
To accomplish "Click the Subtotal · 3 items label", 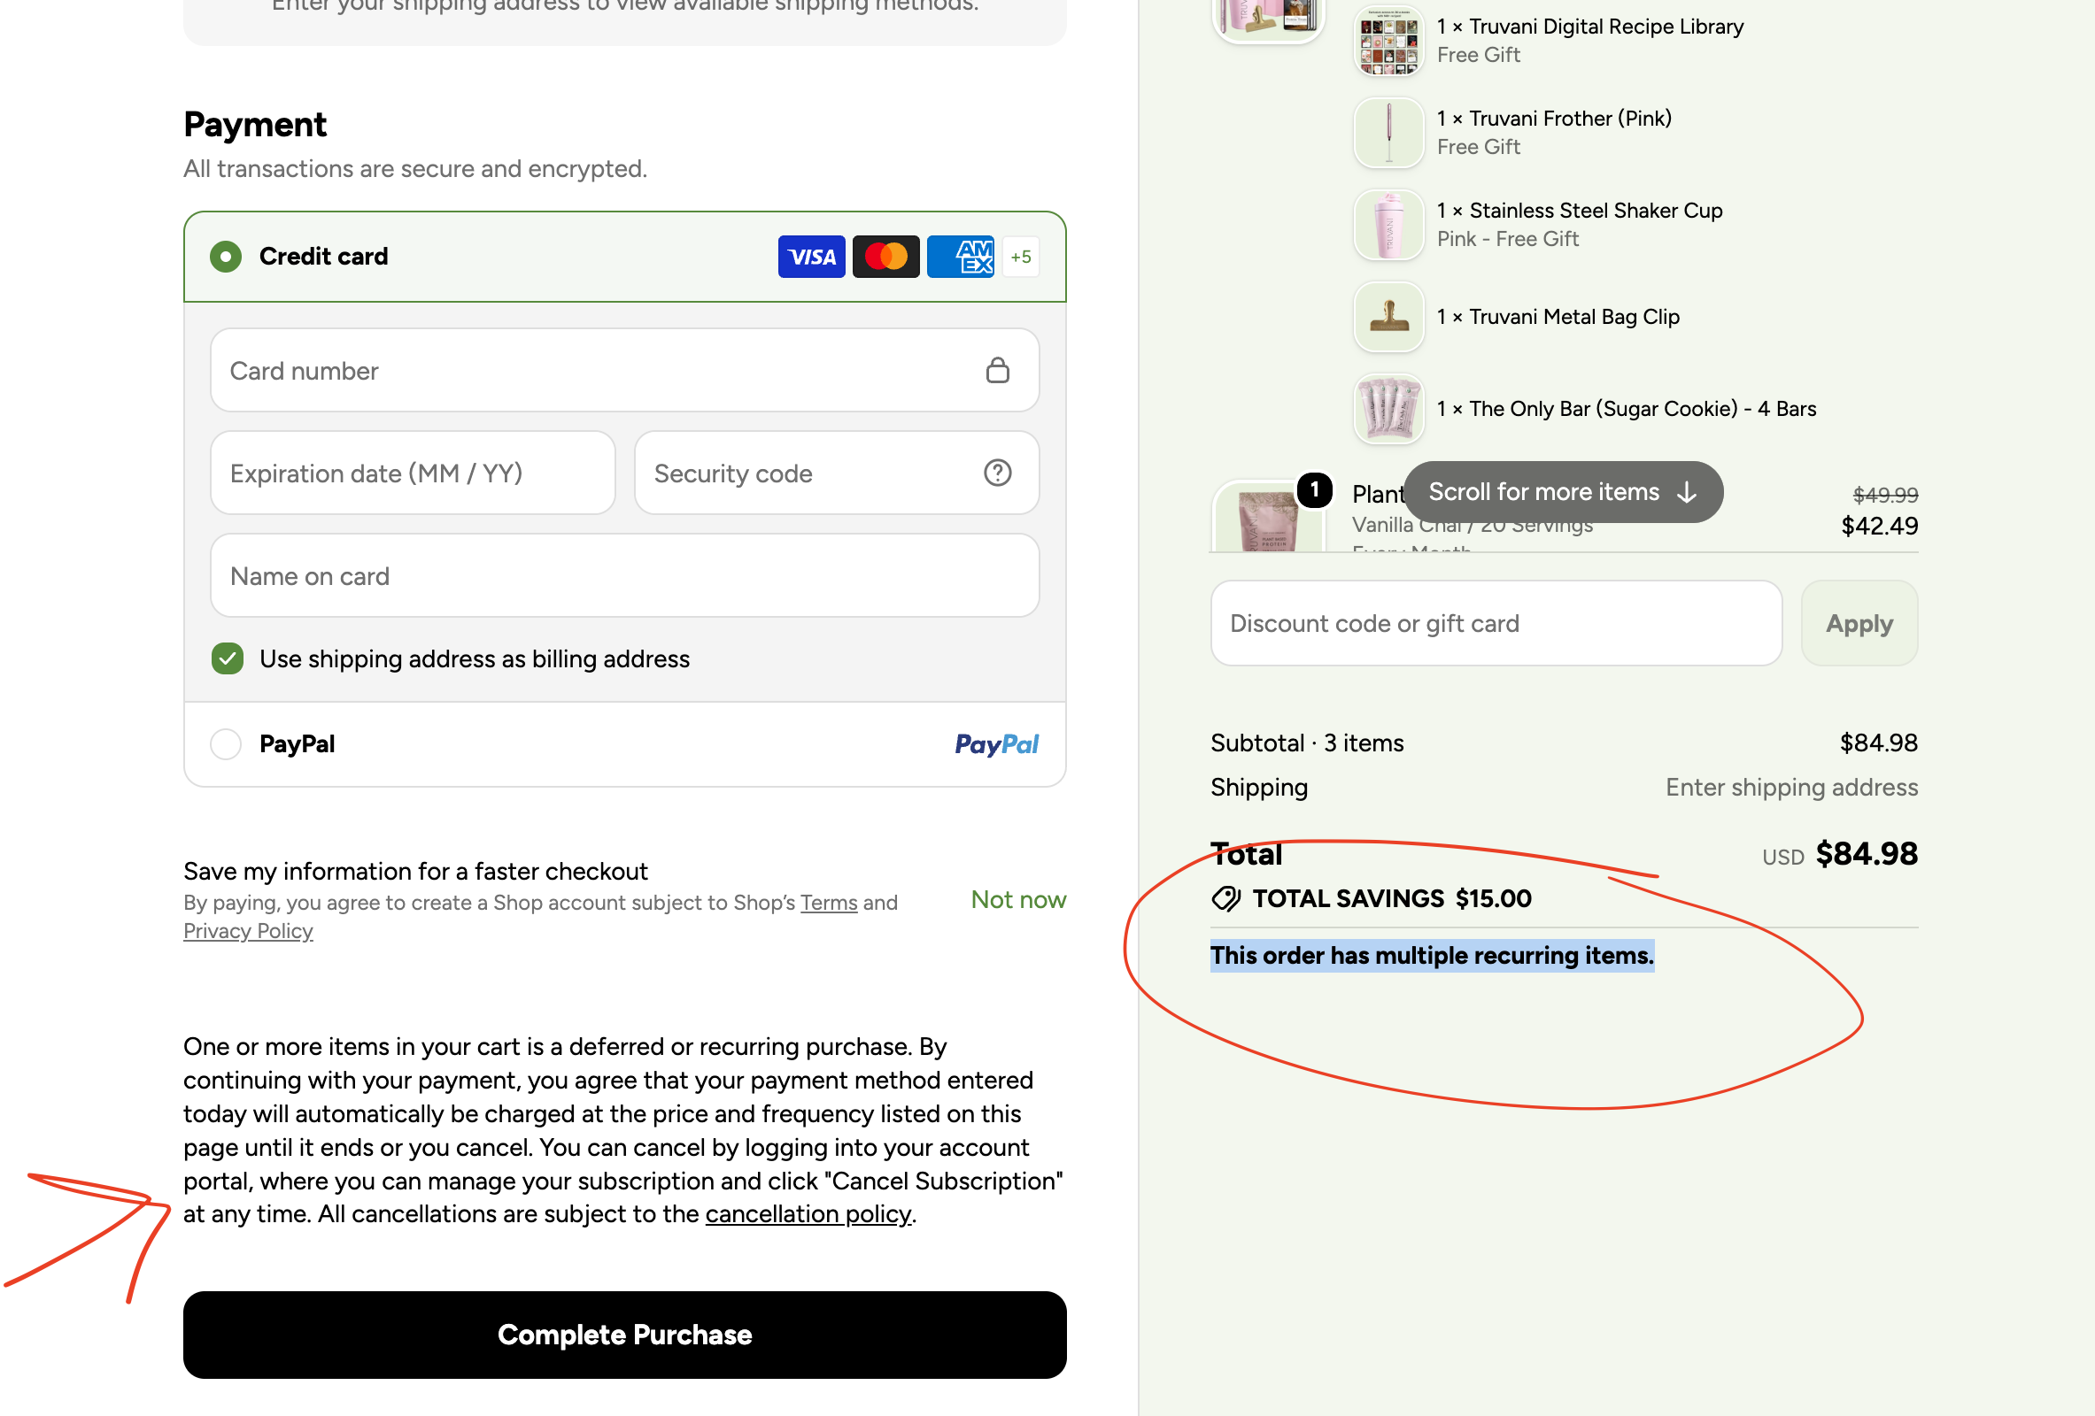I will click(x=1307, y=743).
